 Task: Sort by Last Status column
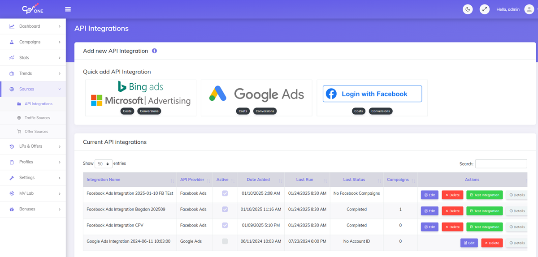tap(356, 180)
